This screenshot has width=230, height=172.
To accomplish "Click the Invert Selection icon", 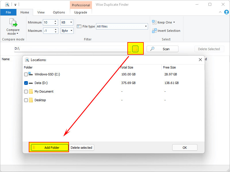I will (x=154, y=31).
